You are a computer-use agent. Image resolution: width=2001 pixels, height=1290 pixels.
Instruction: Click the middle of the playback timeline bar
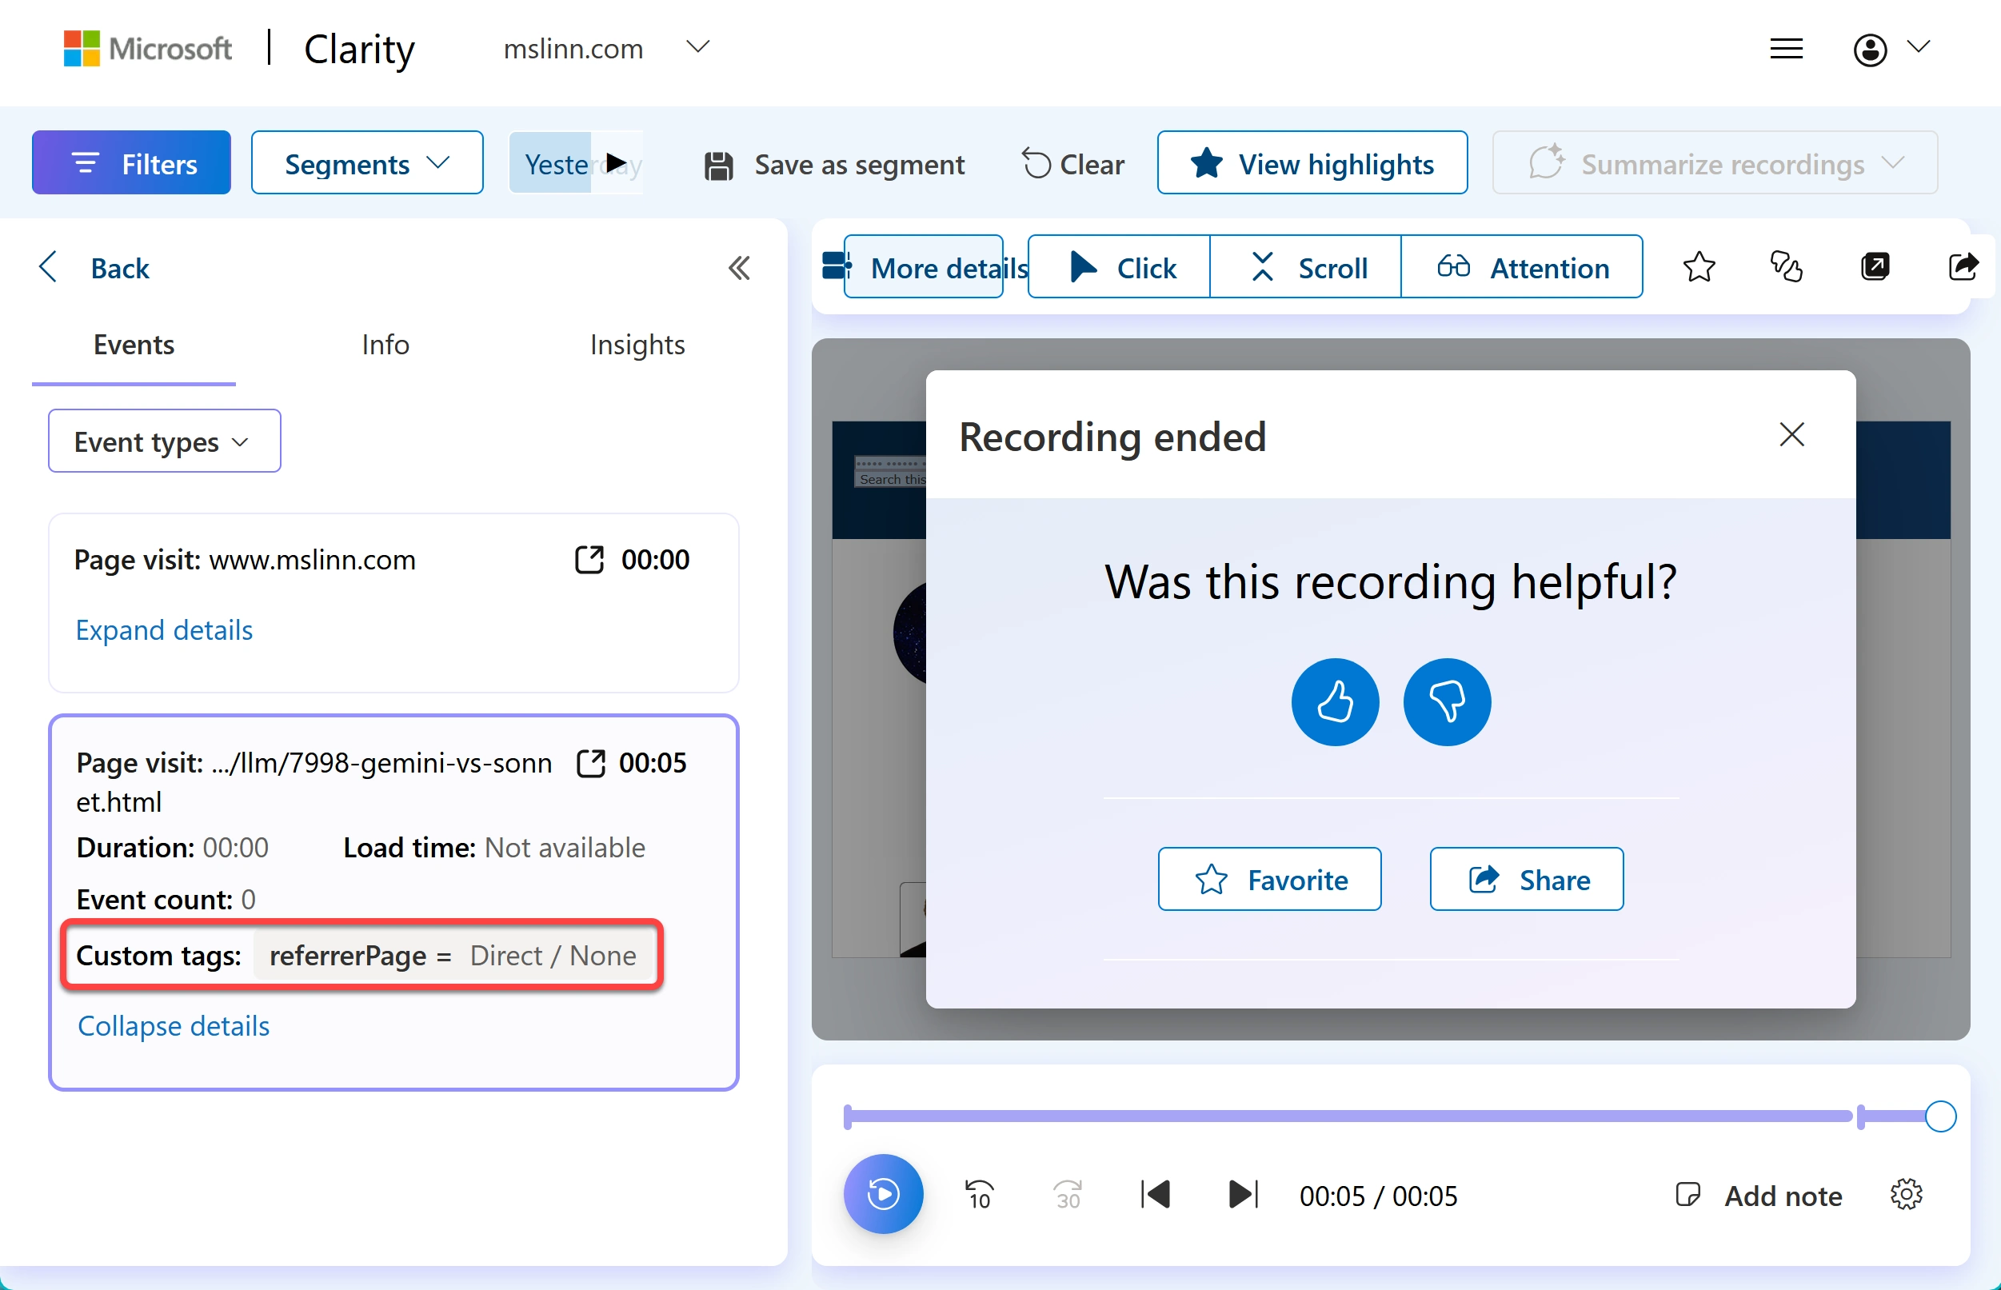pyautogui.click(x=1392, y=1116)
